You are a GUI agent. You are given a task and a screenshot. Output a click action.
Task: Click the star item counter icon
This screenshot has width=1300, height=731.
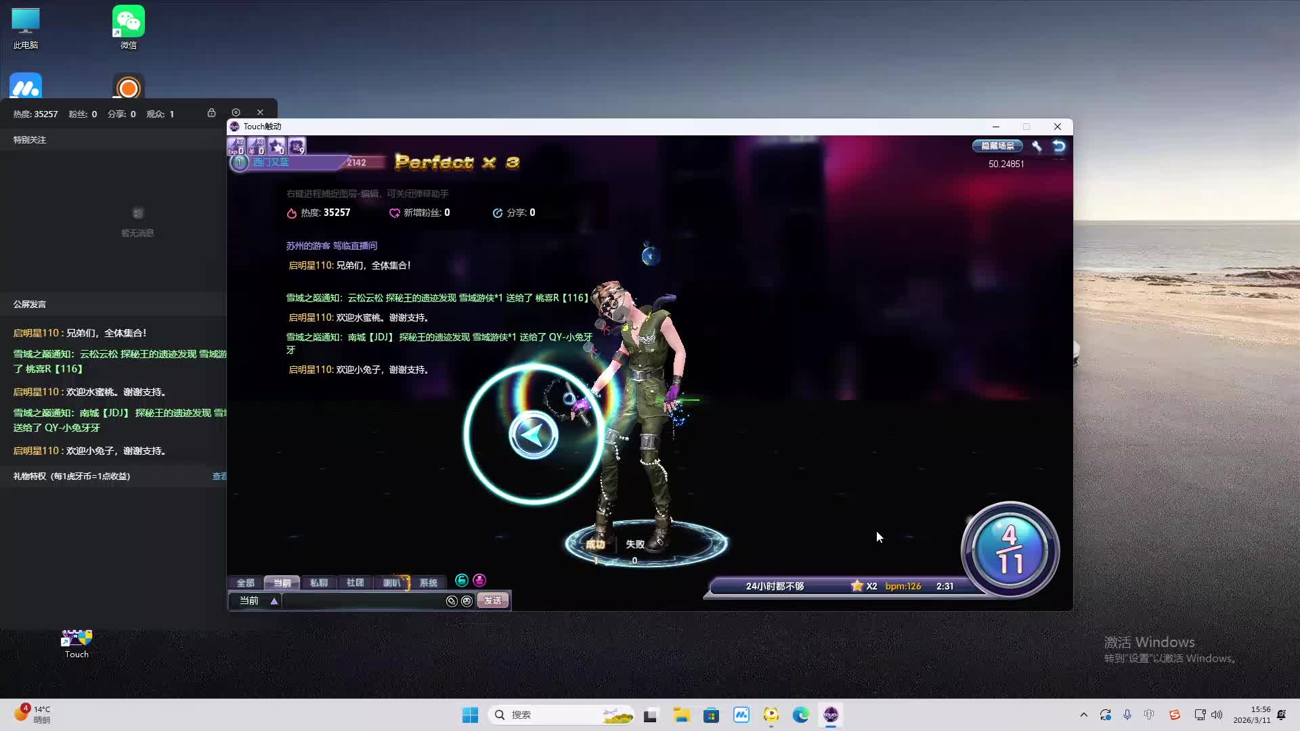(x=276, y=146)
